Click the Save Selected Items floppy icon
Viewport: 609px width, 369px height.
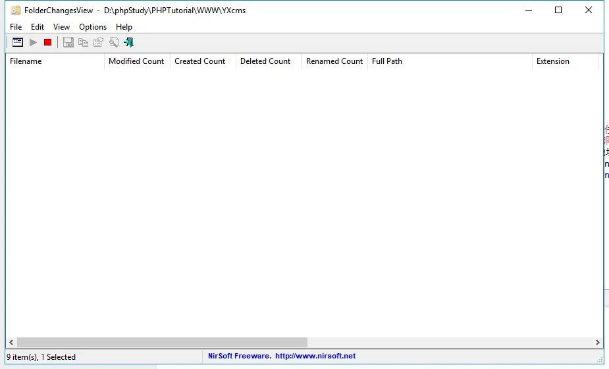pos(68,42)
